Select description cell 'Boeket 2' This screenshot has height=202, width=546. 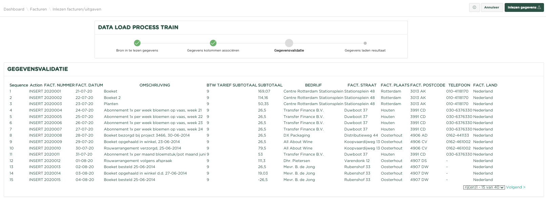(x=112, y=98)
